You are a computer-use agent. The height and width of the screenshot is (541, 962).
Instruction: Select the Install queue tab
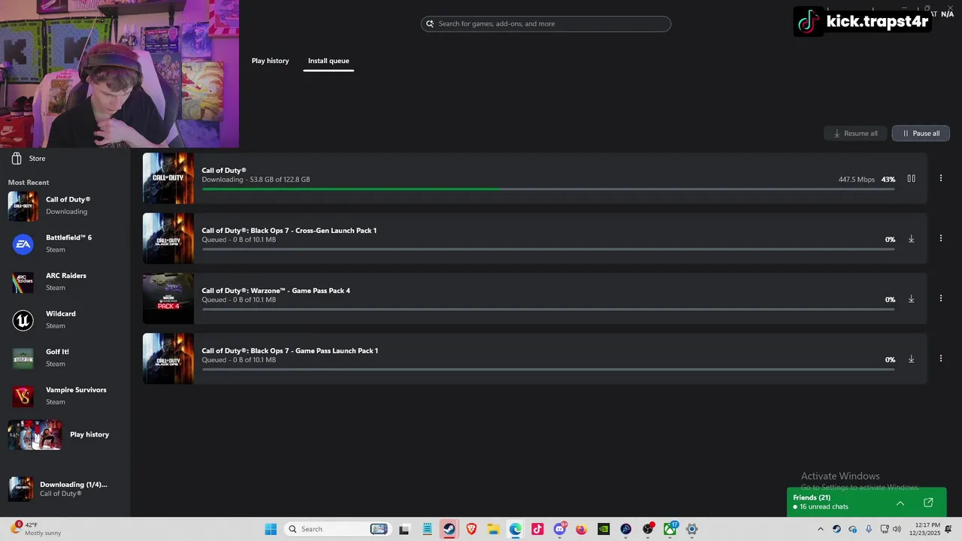click(328, 61)
